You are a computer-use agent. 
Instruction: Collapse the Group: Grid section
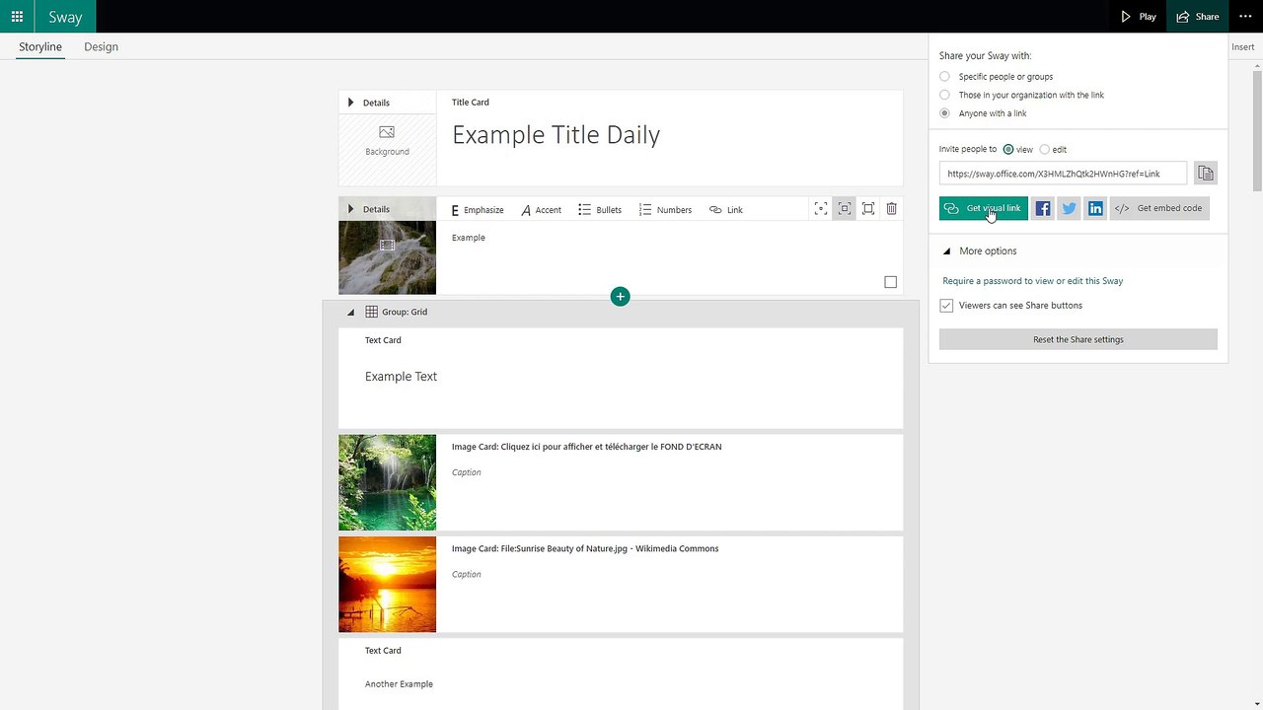350,312
